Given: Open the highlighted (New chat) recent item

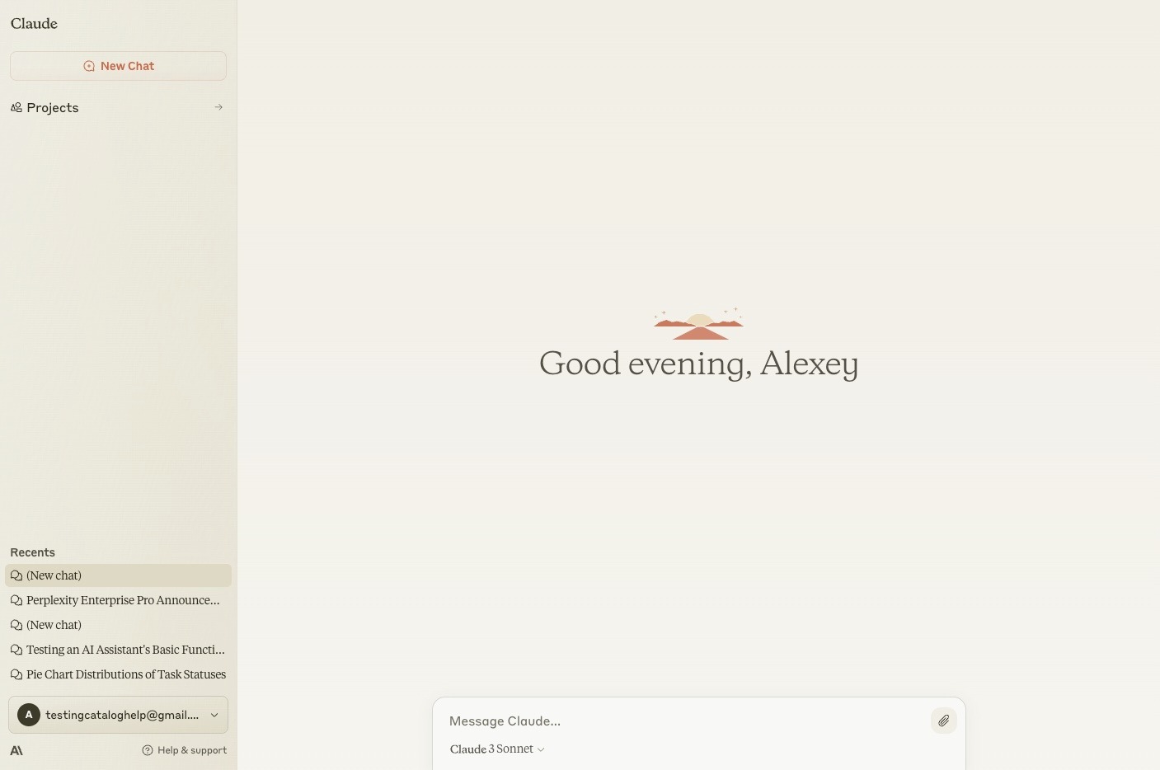Looking at the screenshot, I should [x=118, y=575].
